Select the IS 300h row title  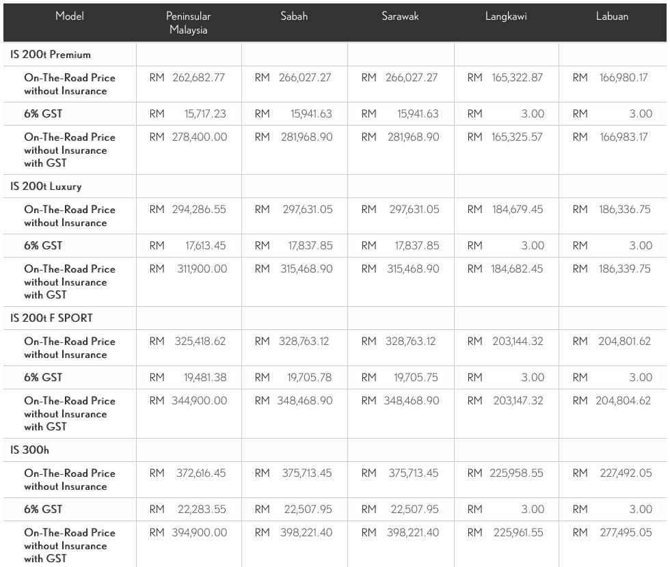coord(29,450)
